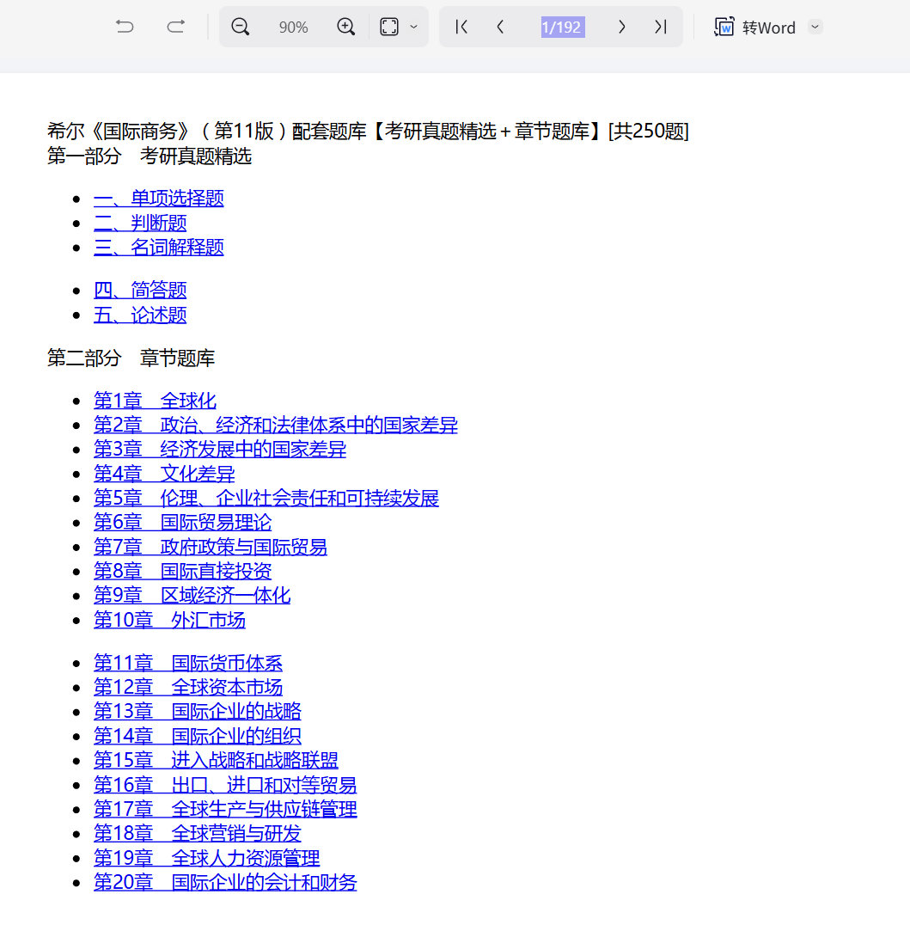910x931 pixels.
Task: Expand the fit mode dropdown arrow
Action: 413,28
